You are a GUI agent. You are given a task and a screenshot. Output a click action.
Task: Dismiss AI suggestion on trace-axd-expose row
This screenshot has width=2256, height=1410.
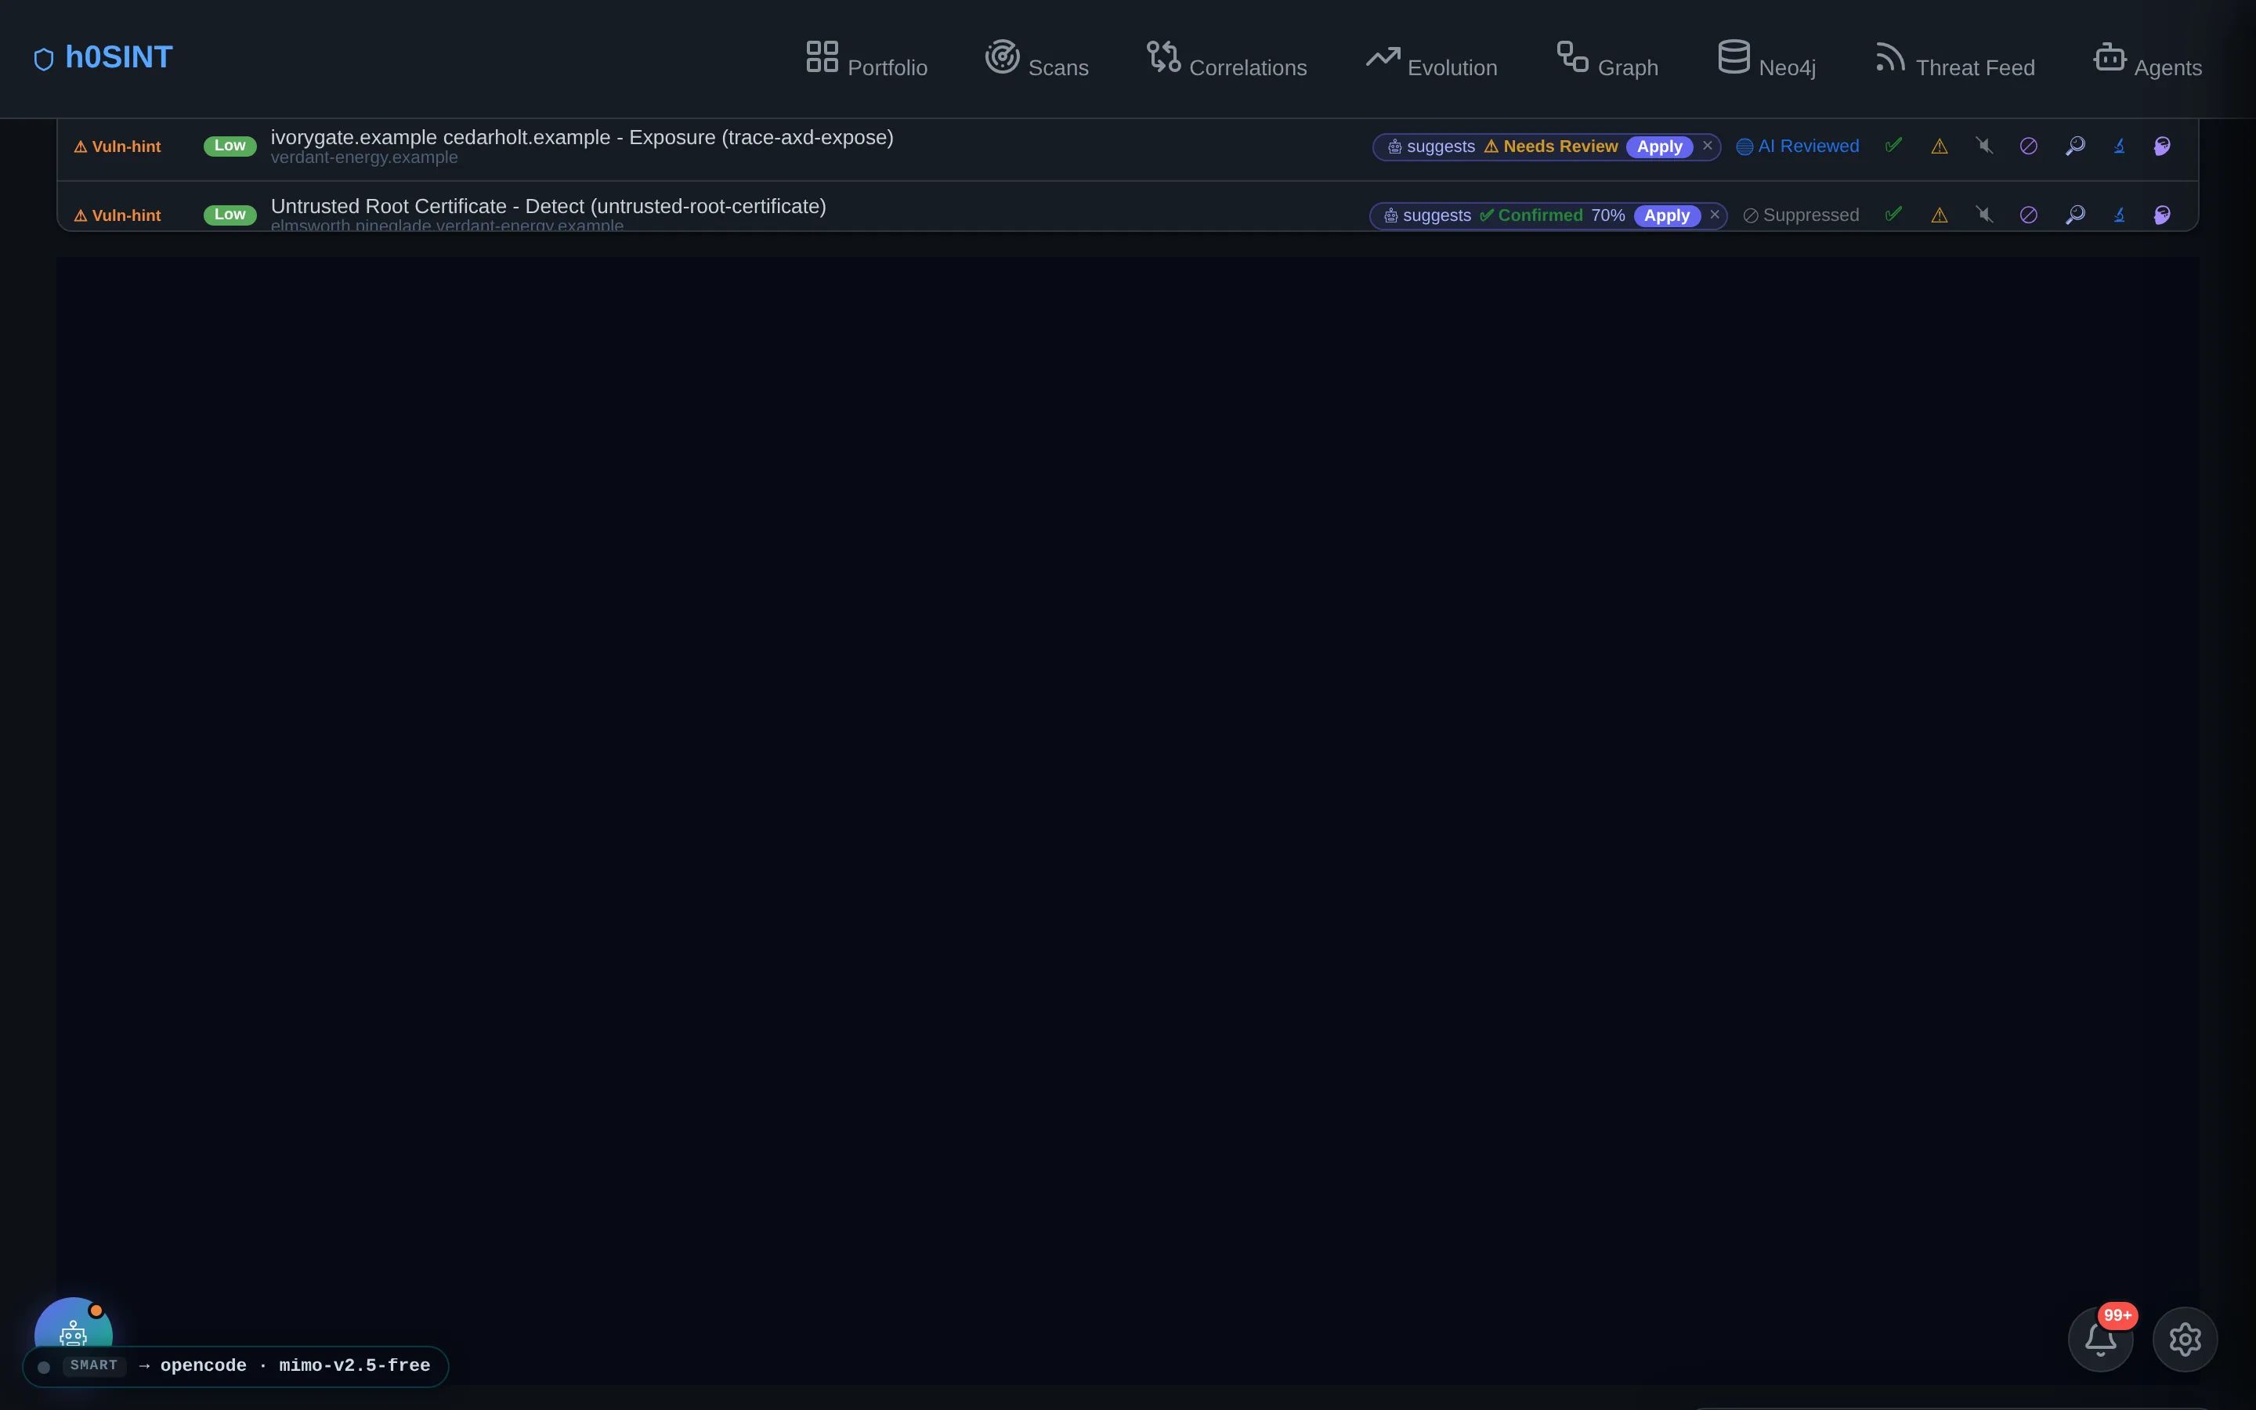(x=1708, y=146)
